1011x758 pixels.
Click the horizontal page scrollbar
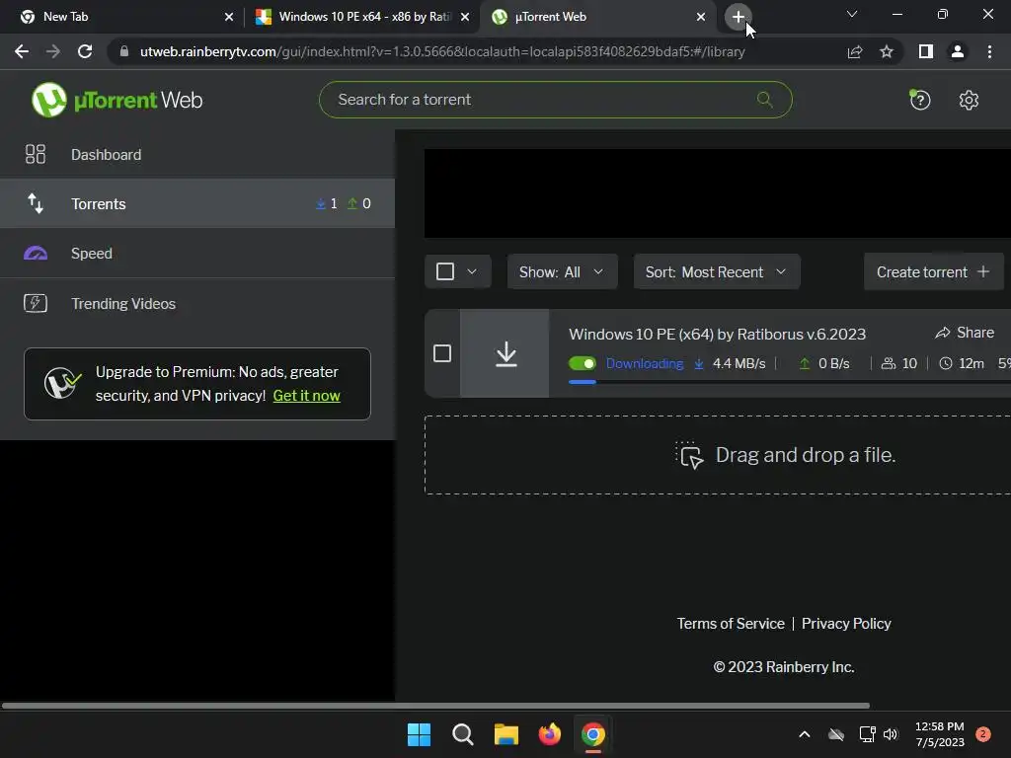pos(435,705)
